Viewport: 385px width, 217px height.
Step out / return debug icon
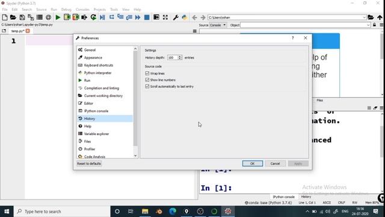click(x=129, y=17)
